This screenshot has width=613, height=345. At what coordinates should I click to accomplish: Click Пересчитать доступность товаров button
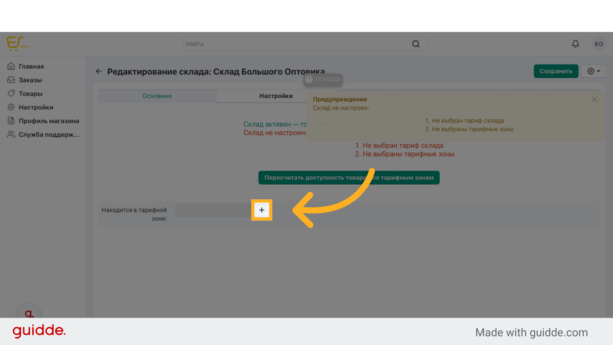349,178
